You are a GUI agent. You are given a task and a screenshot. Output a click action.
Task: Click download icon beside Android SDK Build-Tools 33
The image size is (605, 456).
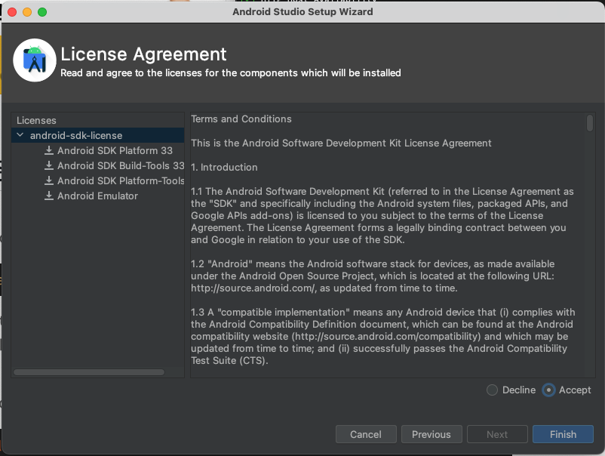pos(48,165)
